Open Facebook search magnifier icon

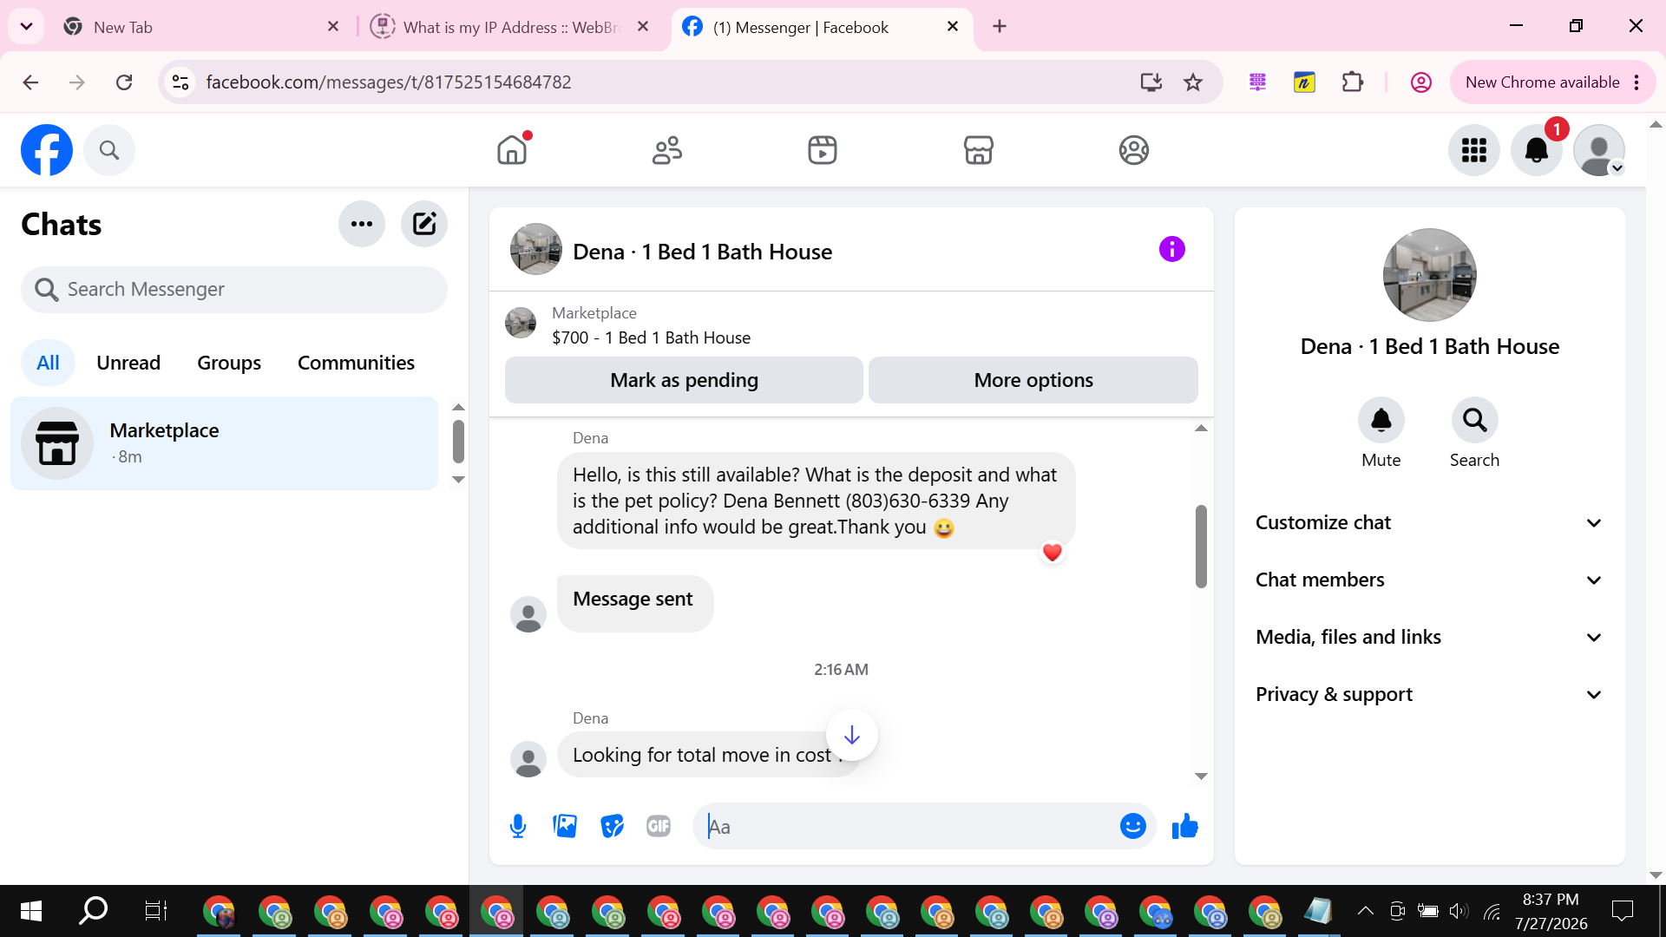click(x=109, y=150)
